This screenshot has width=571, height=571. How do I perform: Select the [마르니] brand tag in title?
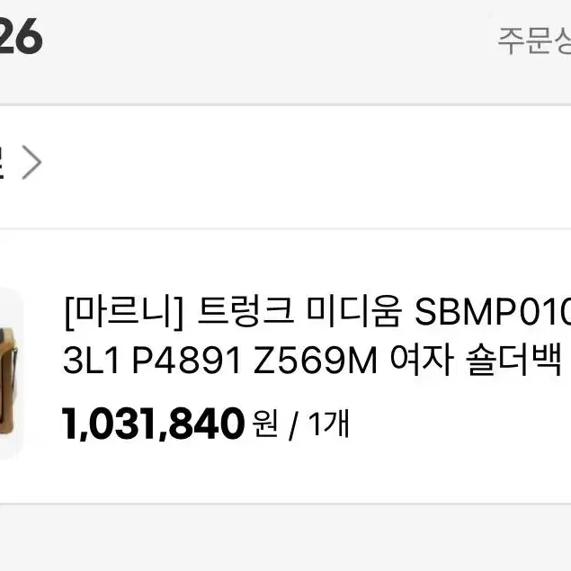click(123, 312)
